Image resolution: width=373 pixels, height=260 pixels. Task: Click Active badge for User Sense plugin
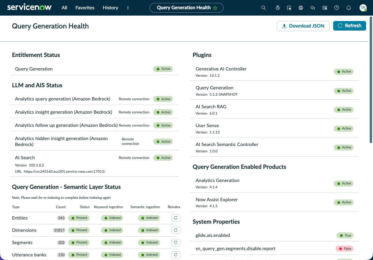(344, 128)
